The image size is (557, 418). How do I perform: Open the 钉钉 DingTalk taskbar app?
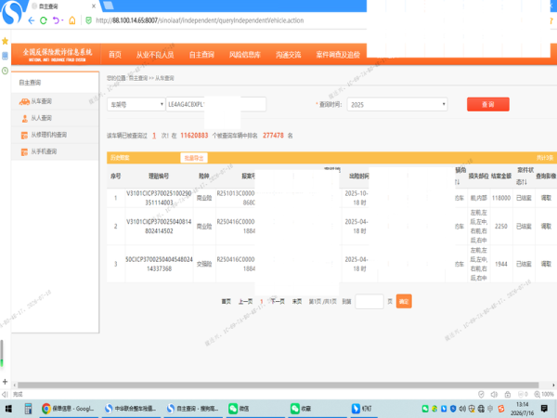click(362, 409)
